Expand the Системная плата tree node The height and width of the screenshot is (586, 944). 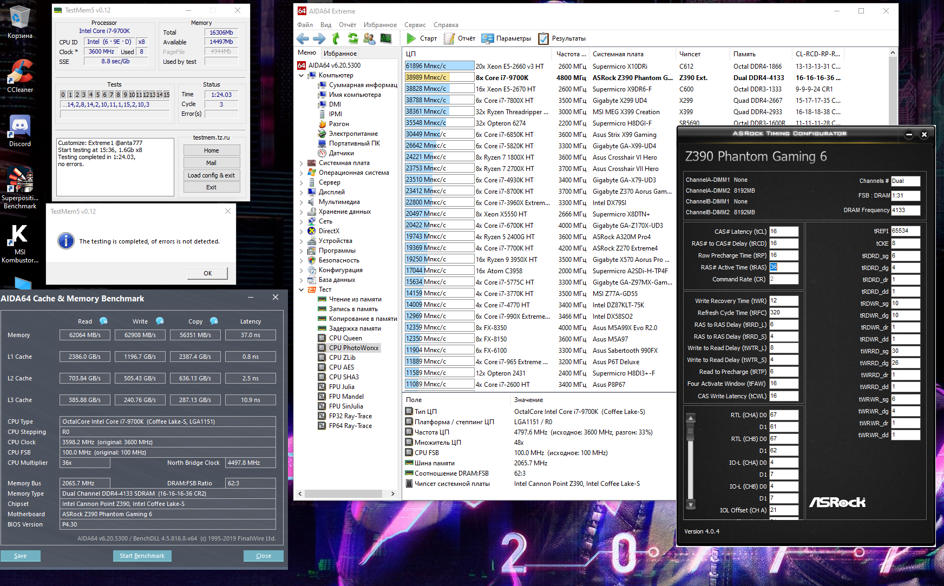click(x=301, y=163)
